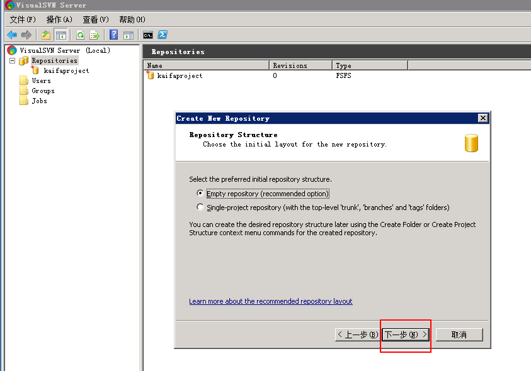Image resolution: width=531 pixels, height=371 pixels.
Task: Click the kaifaproject icon in the list
Action: (x=151, y=75)
